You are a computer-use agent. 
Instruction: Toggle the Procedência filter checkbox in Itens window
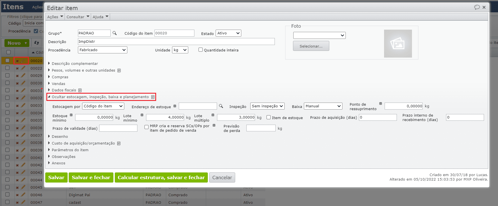(x=36, y=31)
